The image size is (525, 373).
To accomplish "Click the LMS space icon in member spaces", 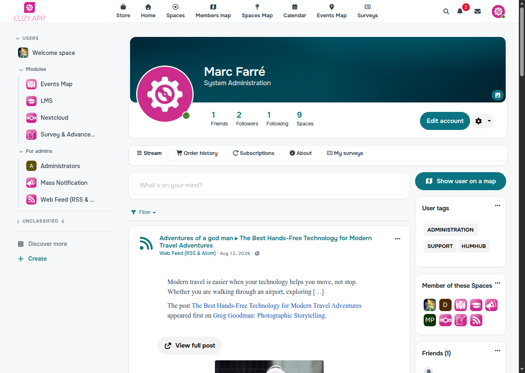I will (x=476, y=305).
